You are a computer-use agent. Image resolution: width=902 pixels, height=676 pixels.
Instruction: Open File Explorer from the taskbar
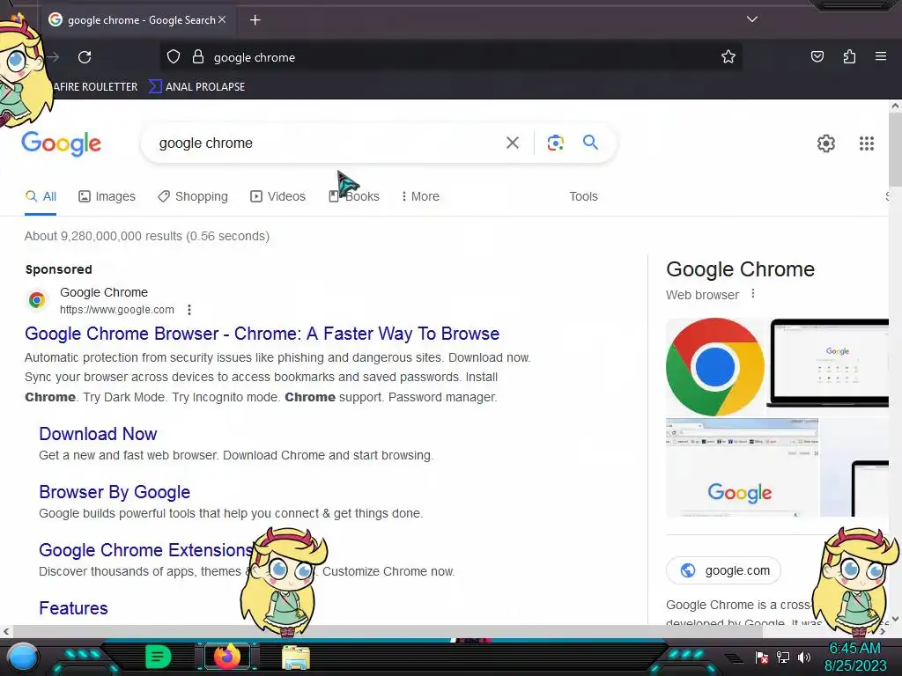(296, 658)
